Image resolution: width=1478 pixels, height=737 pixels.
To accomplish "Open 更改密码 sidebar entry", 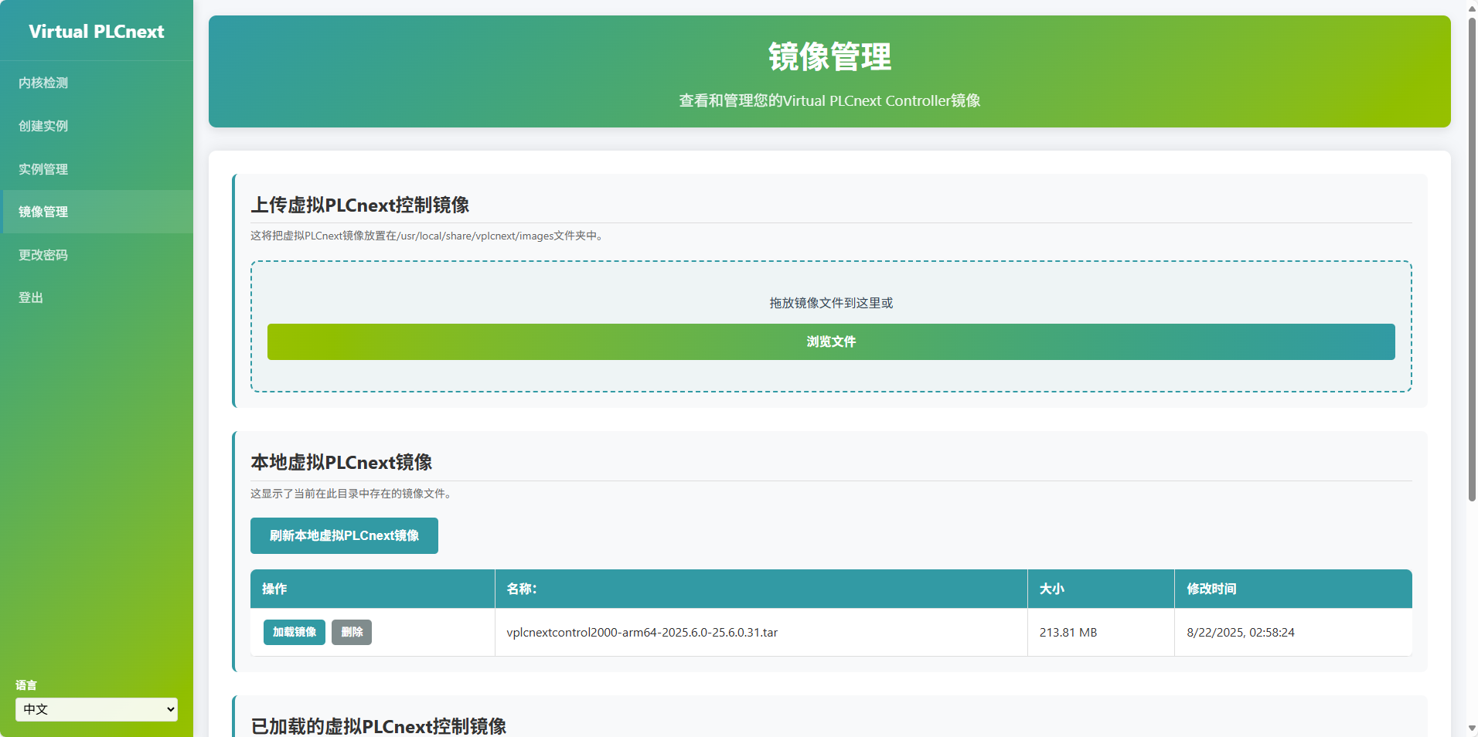I will tap(97, 255).
